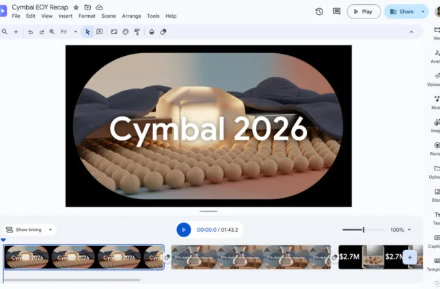
Task: Open the Upload sidebar panel
Action: click(x=436, y=172)
